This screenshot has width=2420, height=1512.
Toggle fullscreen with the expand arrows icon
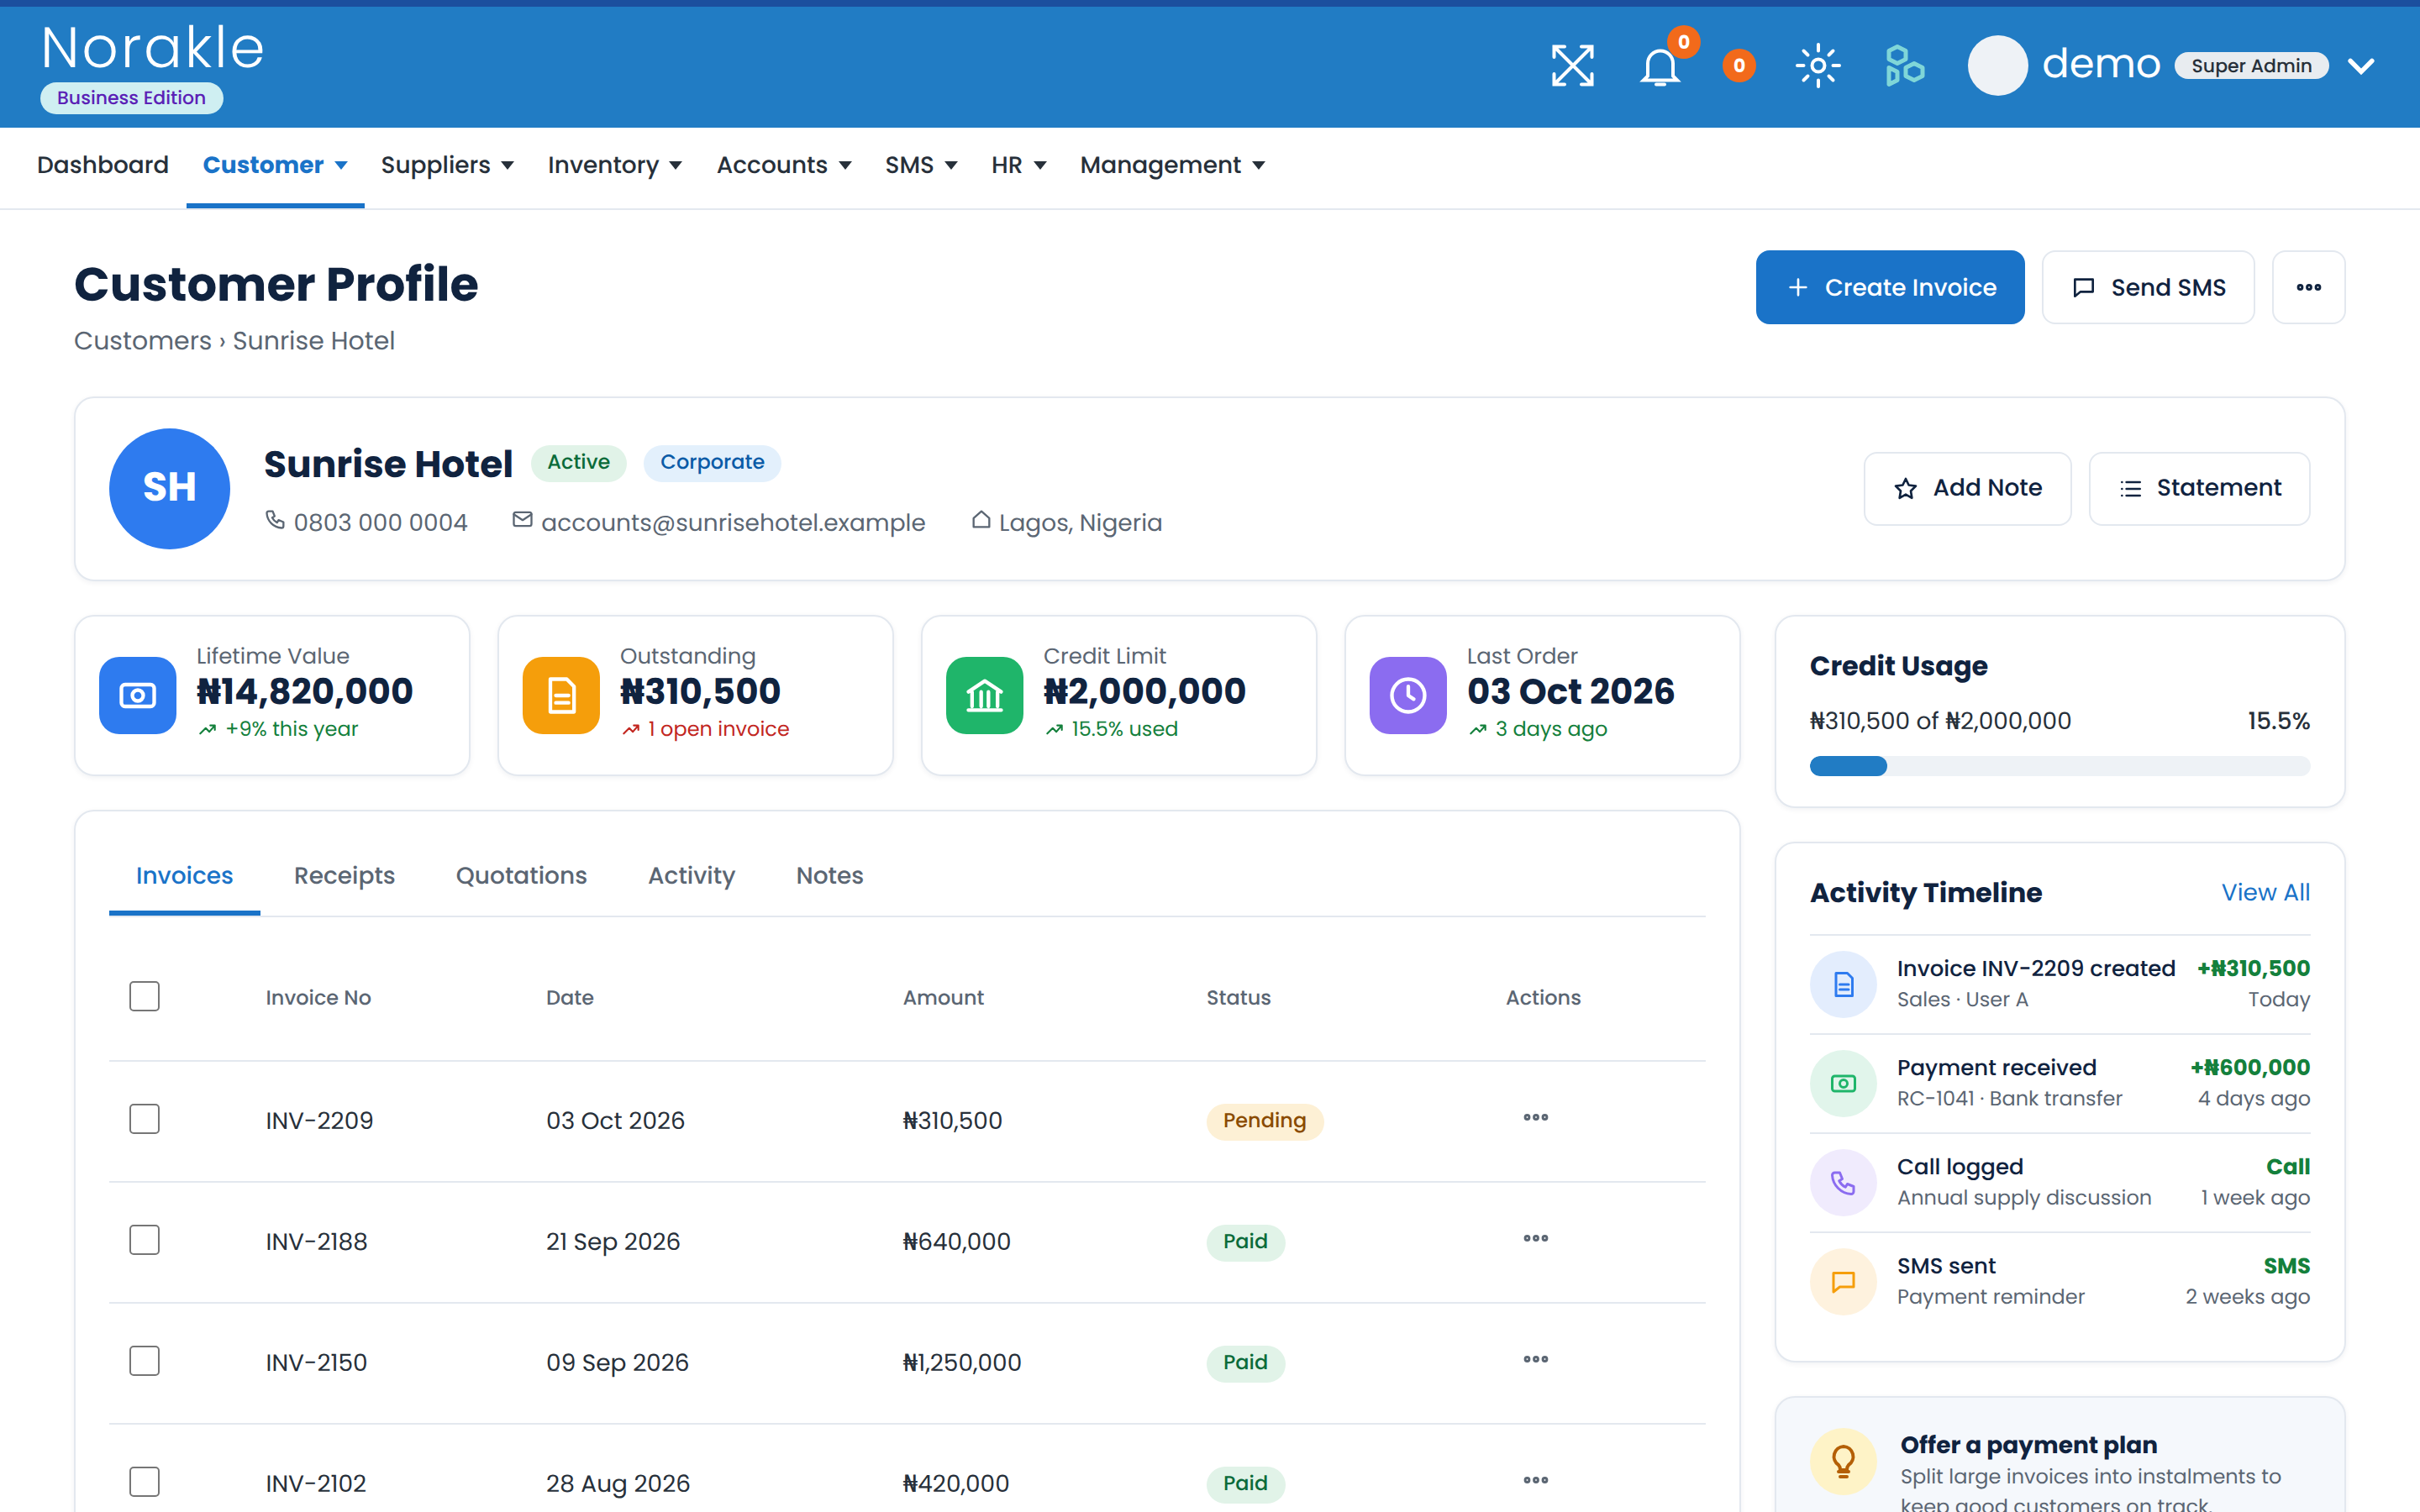(x=1572, y=66)
